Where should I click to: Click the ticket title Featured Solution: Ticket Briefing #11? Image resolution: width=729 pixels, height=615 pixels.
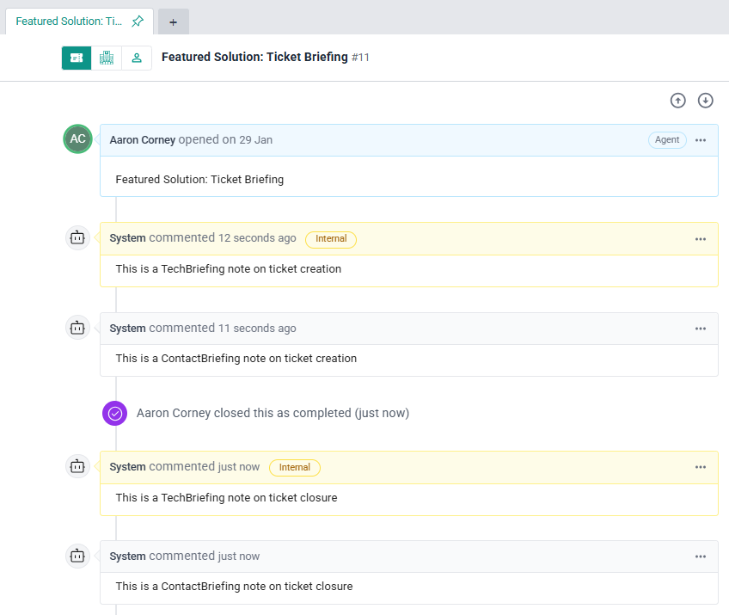click(265, 58)
